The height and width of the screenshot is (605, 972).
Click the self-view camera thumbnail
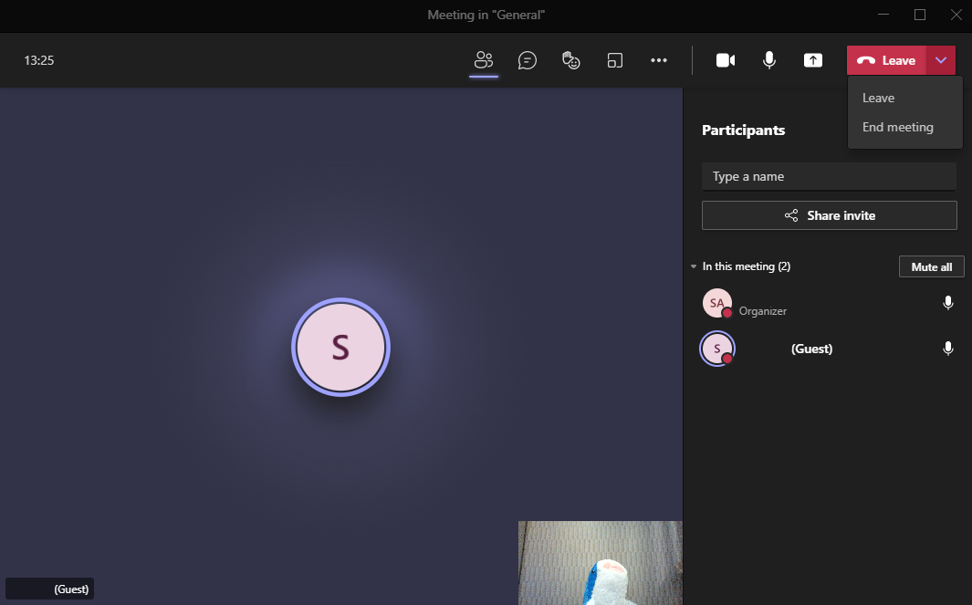600,562
